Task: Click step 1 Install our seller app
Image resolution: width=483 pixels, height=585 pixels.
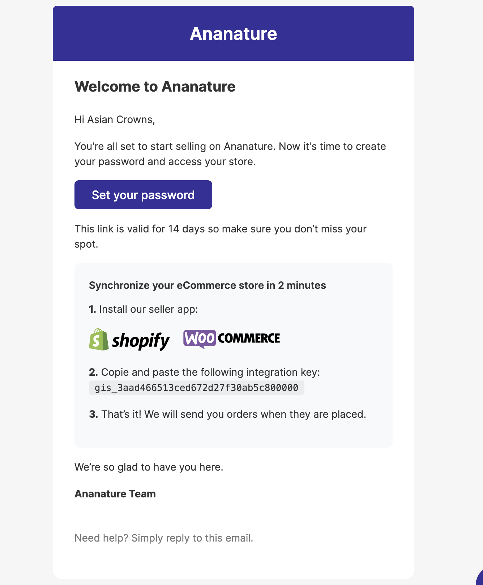Action: [x=144, y=309]
